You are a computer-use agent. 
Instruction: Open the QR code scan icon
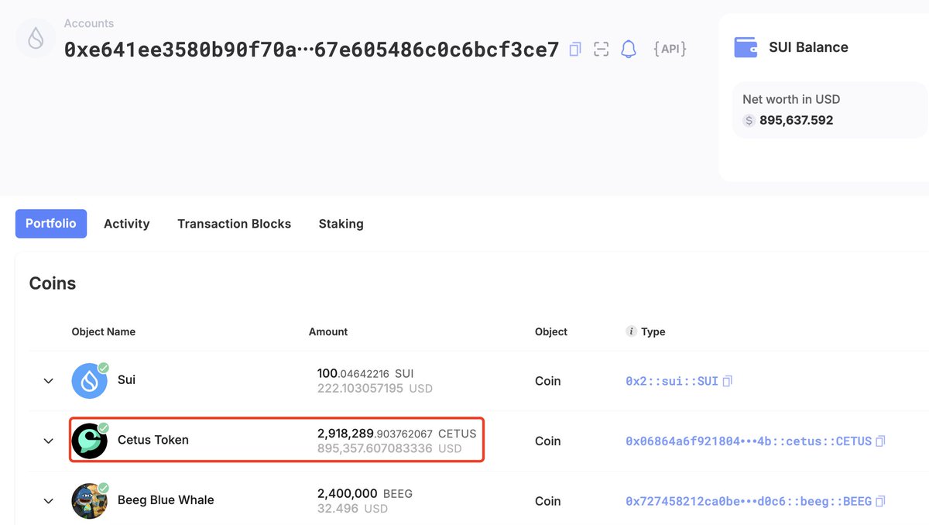[602, 50]
